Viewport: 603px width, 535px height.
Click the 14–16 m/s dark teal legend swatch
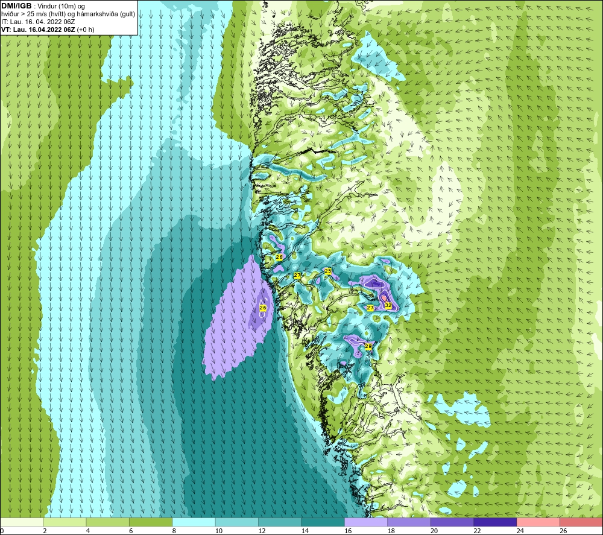[323, 522]
